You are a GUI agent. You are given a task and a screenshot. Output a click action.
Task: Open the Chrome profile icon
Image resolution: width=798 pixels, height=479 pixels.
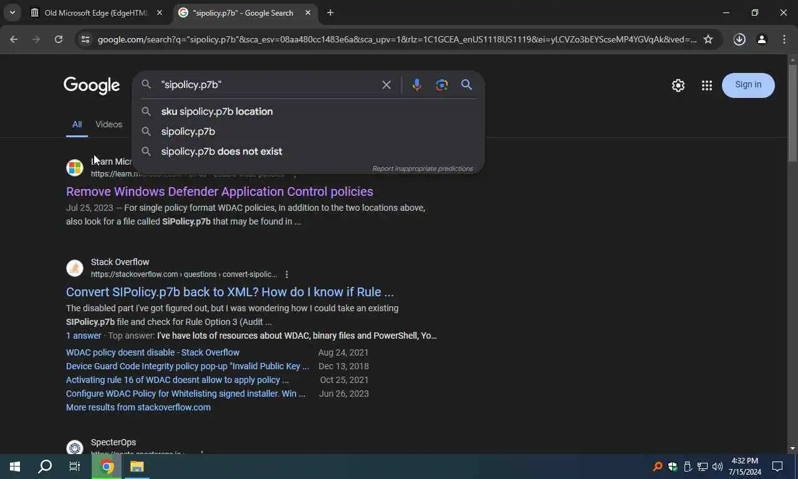(762, 39)
